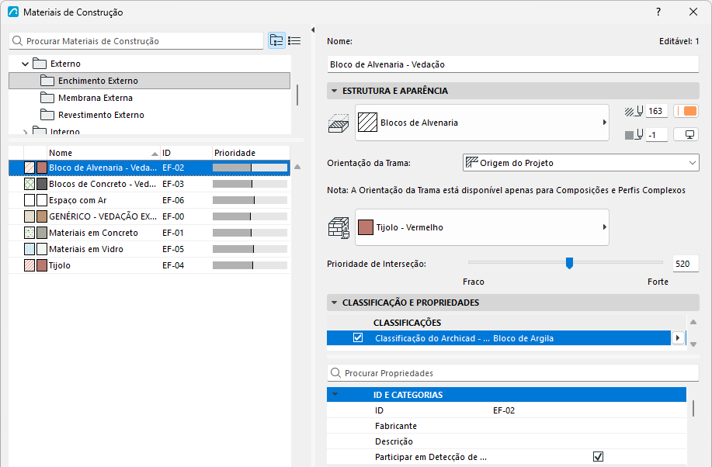Screen dimensions: 712x467
Task: Click hatch swatch of Materiais em Concreto row
Action: [30, 233]
